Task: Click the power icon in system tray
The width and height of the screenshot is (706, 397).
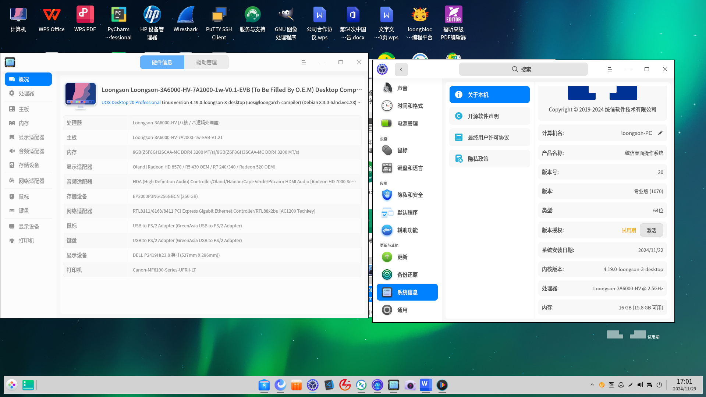Action: tap(659, 385)
